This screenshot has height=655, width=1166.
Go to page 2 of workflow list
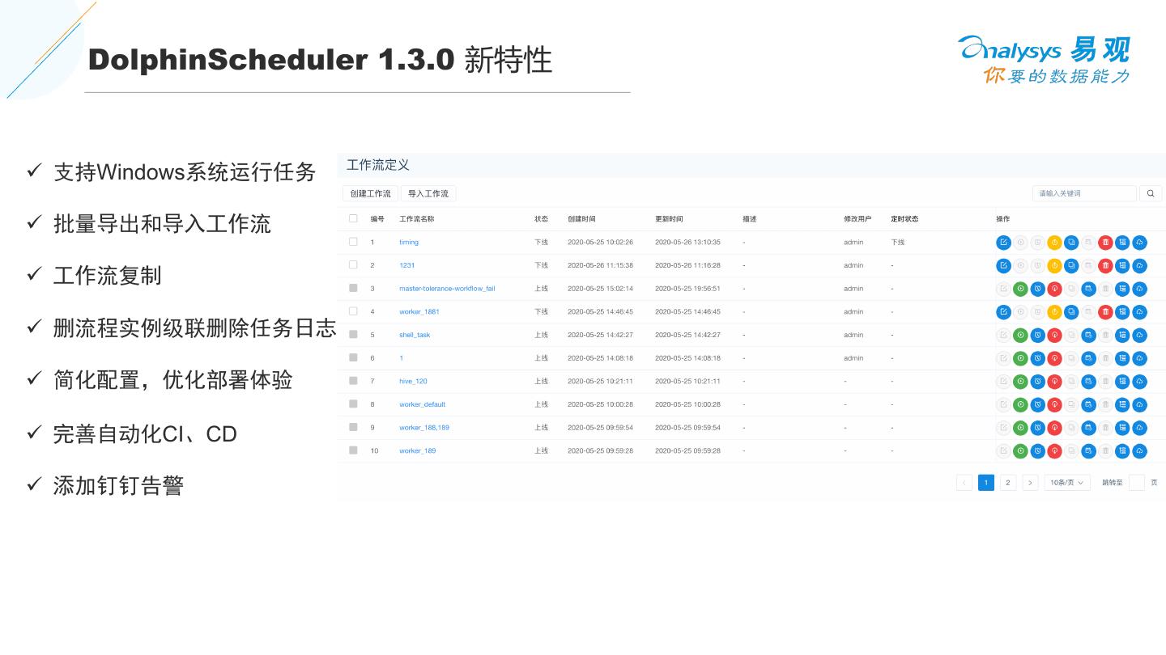coord(1008,482)
